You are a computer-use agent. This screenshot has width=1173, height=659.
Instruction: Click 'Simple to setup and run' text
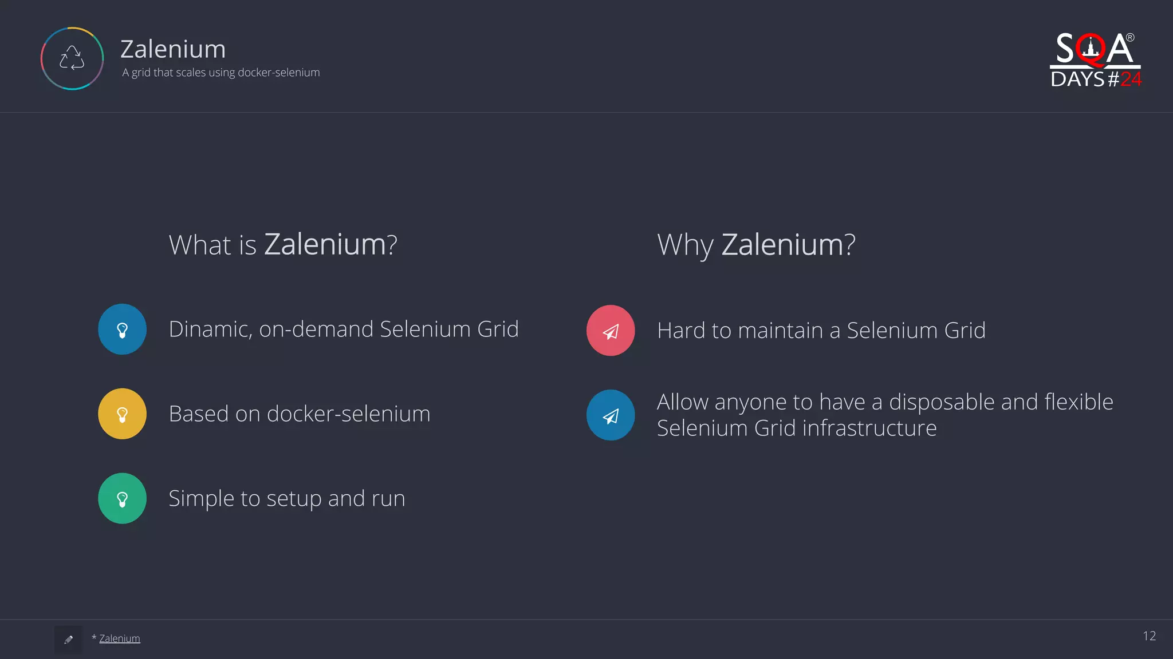coord(287,498)
